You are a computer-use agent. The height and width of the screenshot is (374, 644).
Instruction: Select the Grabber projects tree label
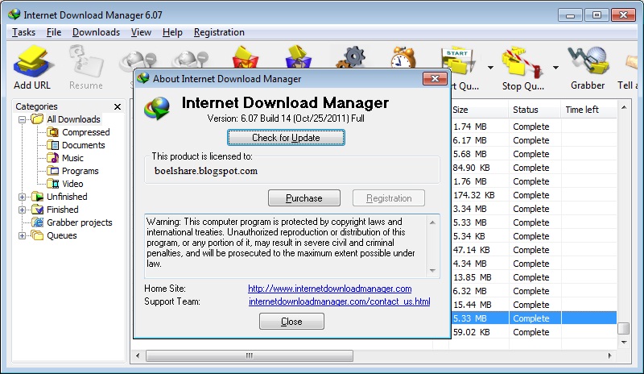coord(79,222)
